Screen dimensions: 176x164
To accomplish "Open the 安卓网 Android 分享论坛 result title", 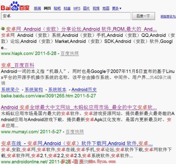I will click(81, 29).
